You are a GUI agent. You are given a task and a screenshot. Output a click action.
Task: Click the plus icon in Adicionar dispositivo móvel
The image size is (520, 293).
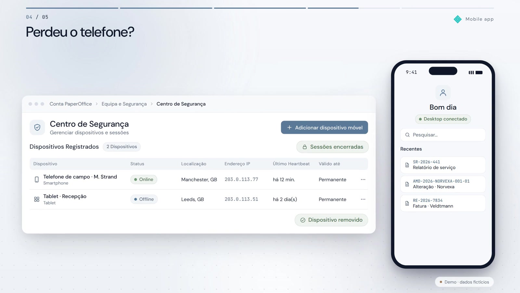click(x=289, y=128)
